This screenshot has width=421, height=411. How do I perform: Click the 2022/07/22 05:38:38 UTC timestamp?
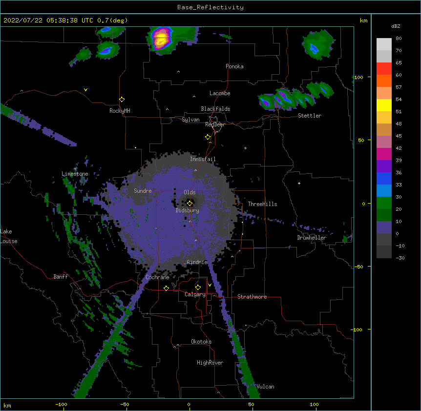click(48, 21)
